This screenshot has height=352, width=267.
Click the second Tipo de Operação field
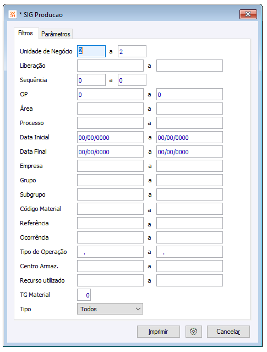point(189,252)
